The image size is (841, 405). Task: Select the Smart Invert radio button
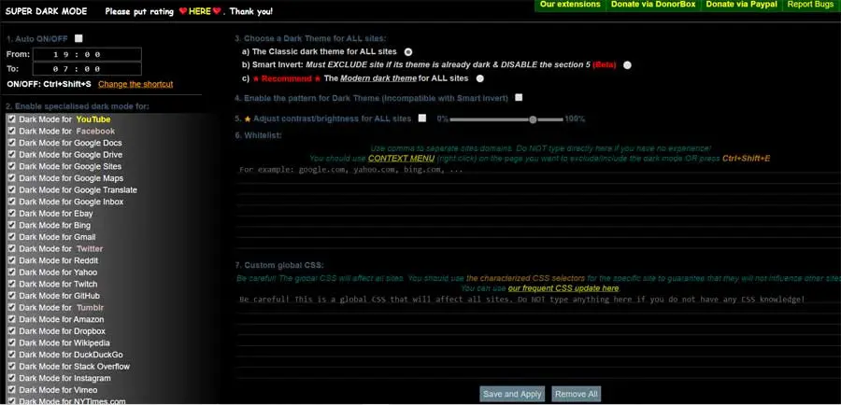coord(627,64)
